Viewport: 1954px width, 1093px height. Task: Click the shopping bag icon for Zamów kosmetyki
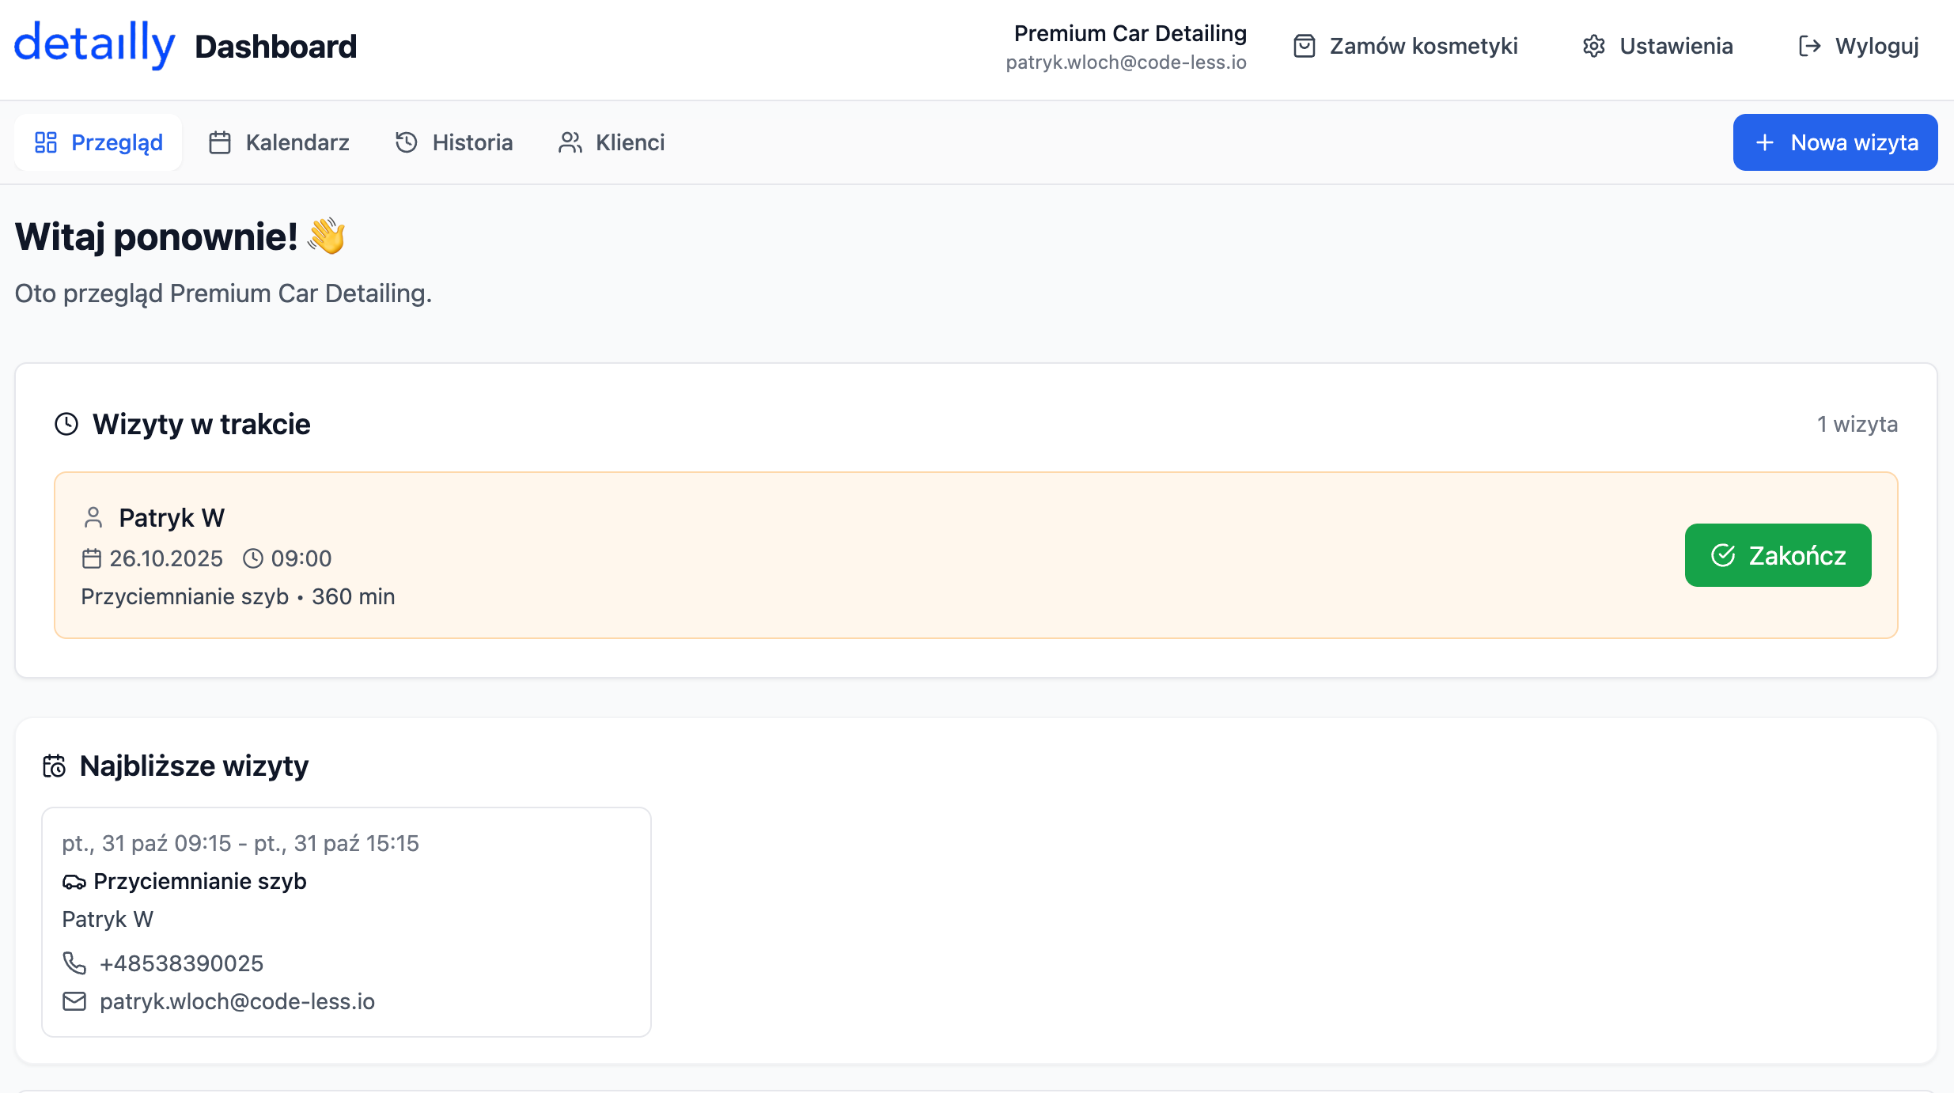pyautogui.click(x=1304, y=46)
